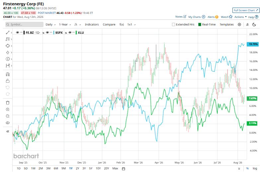Screen dimensions: 260x174
Task: Expand the chart style dropdown arrow
Action: (x=80, y=24)
